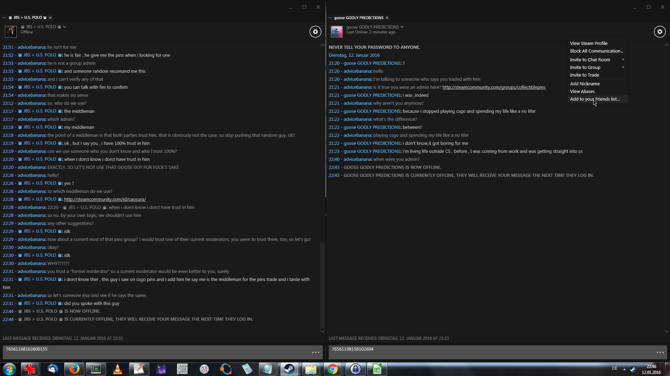Viewport: 670px width, 376px height.
Task: Open Google Chrome from the taskbar
Action: (x=333, y=369)
